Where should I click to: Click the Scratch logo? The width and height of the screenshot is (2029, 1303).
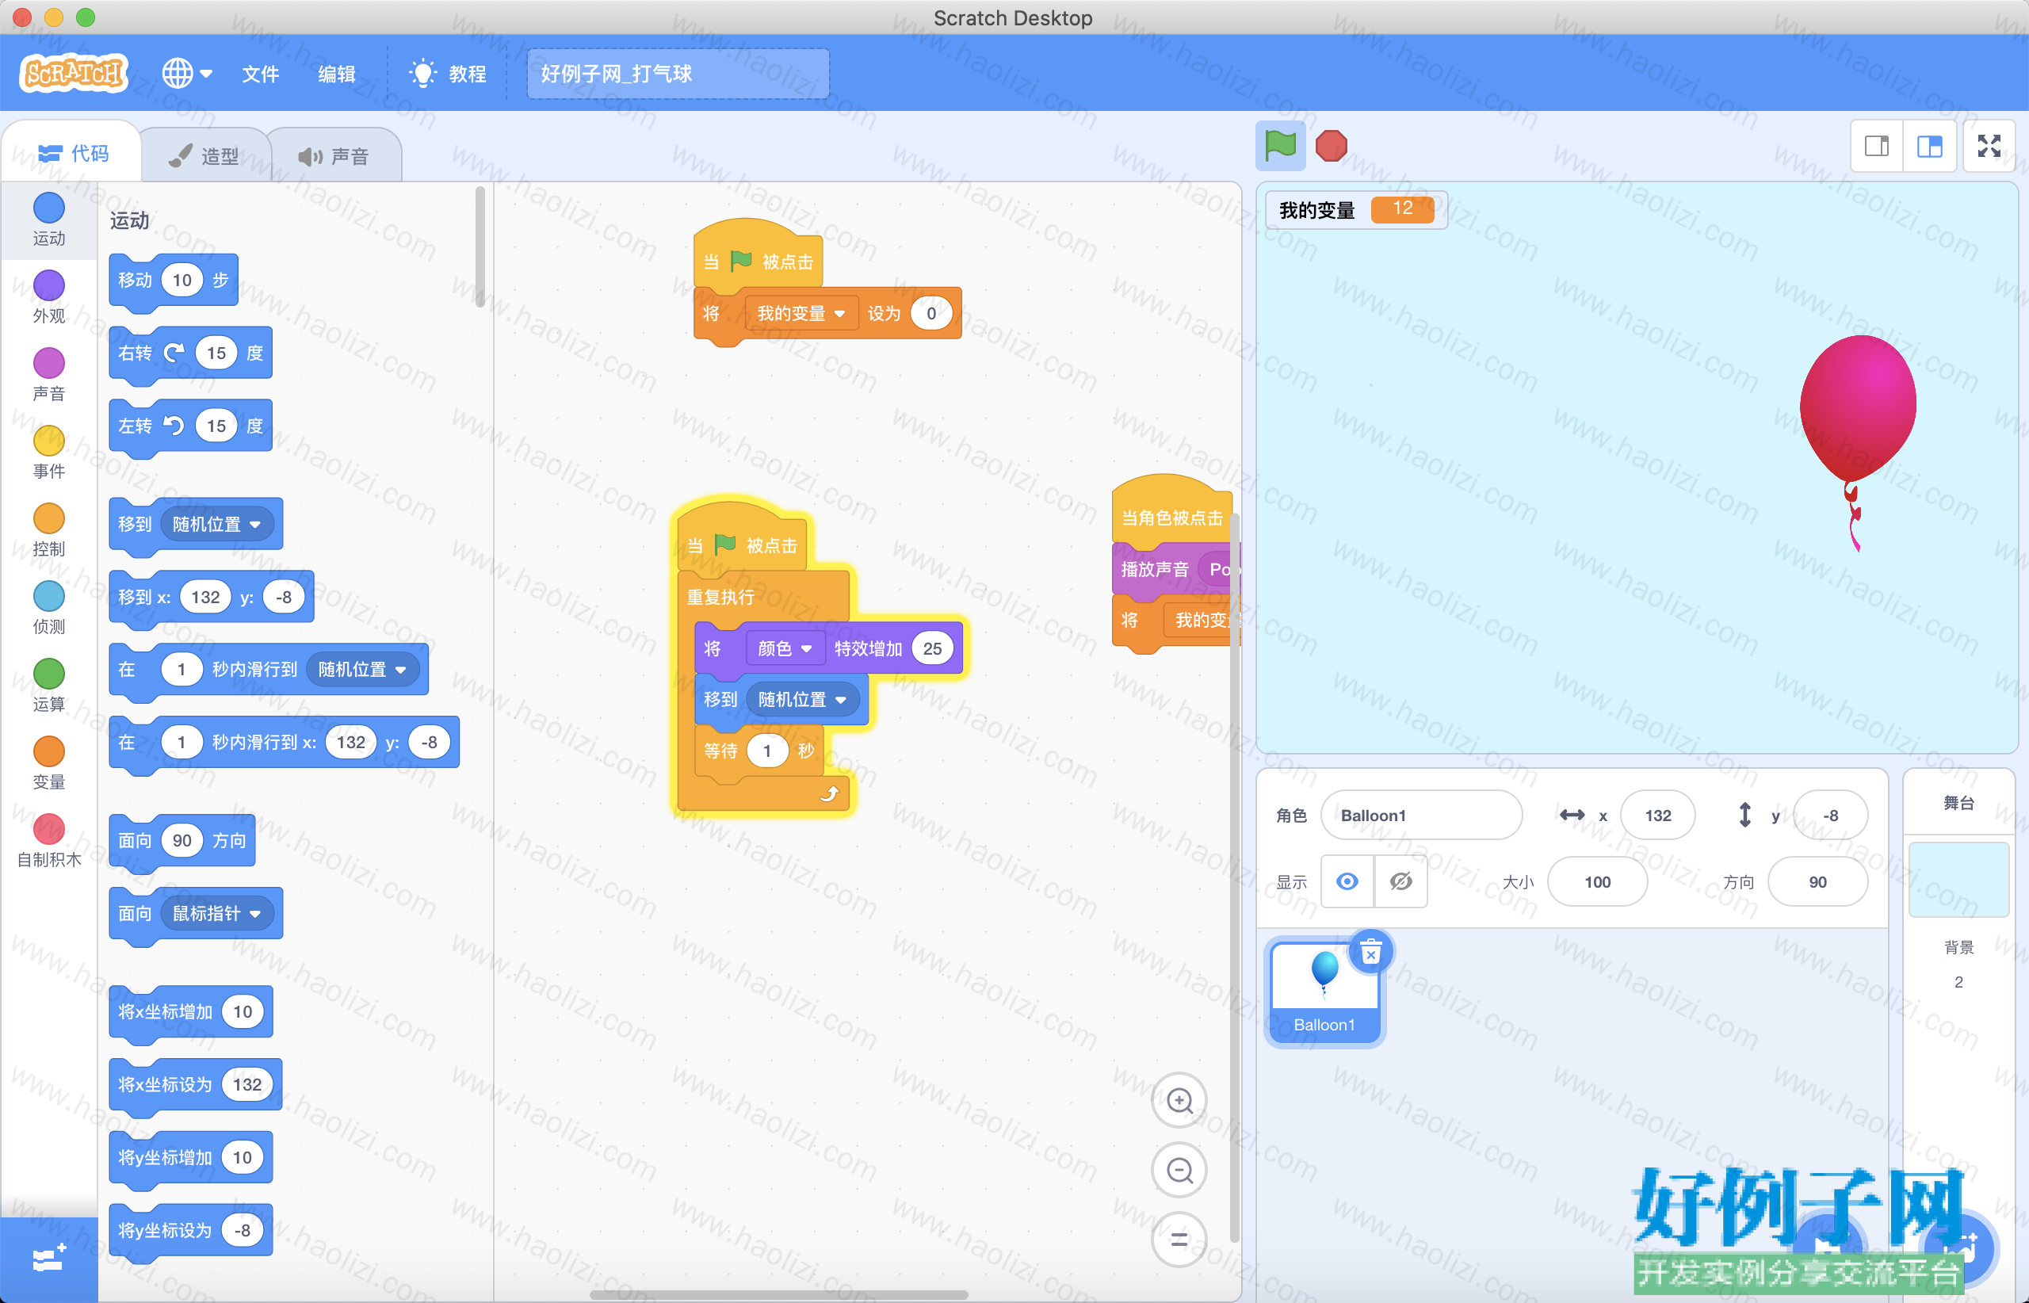tap(74, 74)
